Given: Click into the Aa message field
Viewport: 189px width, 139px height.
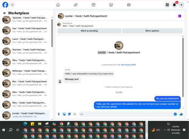Looking at the screenshot, I should (126, 114).
